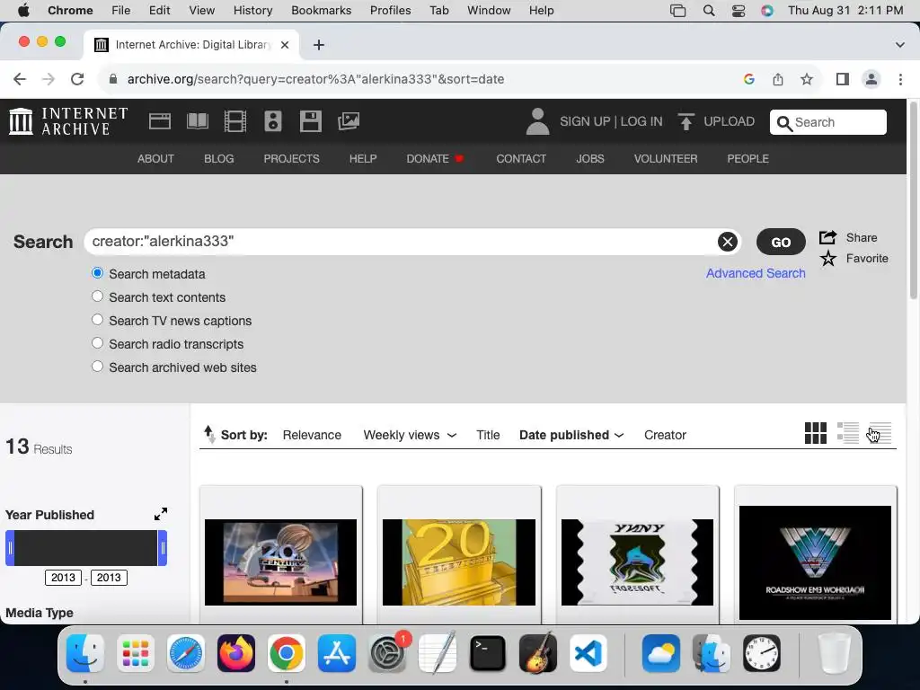This screenshot has width=920, height=690.
Task: Open the Internet Archive logo home link
Action: (x=68, y=121)
